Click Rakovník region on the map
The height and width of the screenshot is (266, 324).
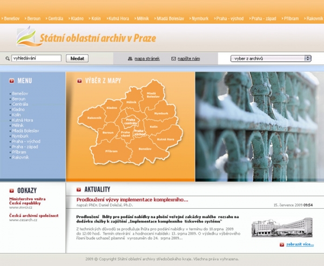tap(94, 118)
